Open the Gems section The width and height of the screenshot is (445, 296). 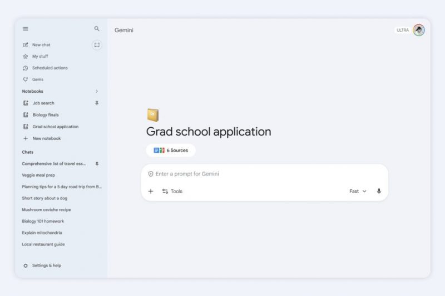pyautogui.click(x=37, y=79)
